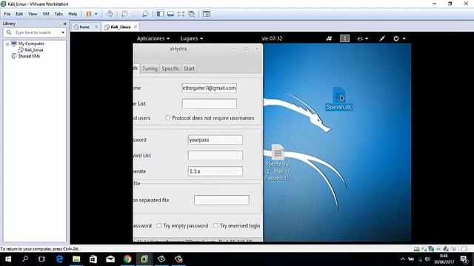Open the Kali power menu

(x=399, y=38)
